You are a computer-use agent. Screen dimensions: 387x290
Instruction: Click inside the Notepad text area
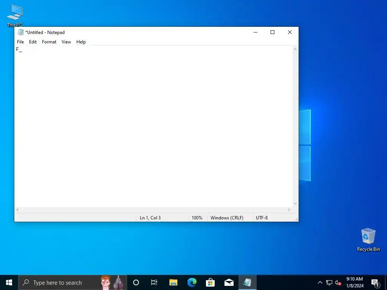(x=153, y=126)
